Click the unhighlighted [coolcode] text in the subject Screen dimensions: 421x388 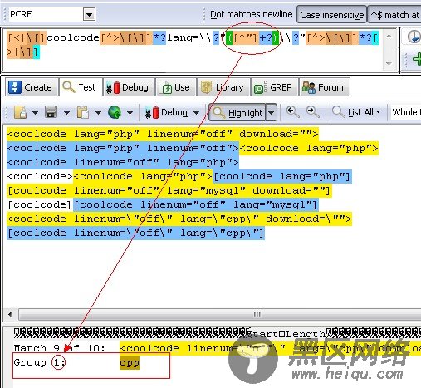click(x=40, y=205)
